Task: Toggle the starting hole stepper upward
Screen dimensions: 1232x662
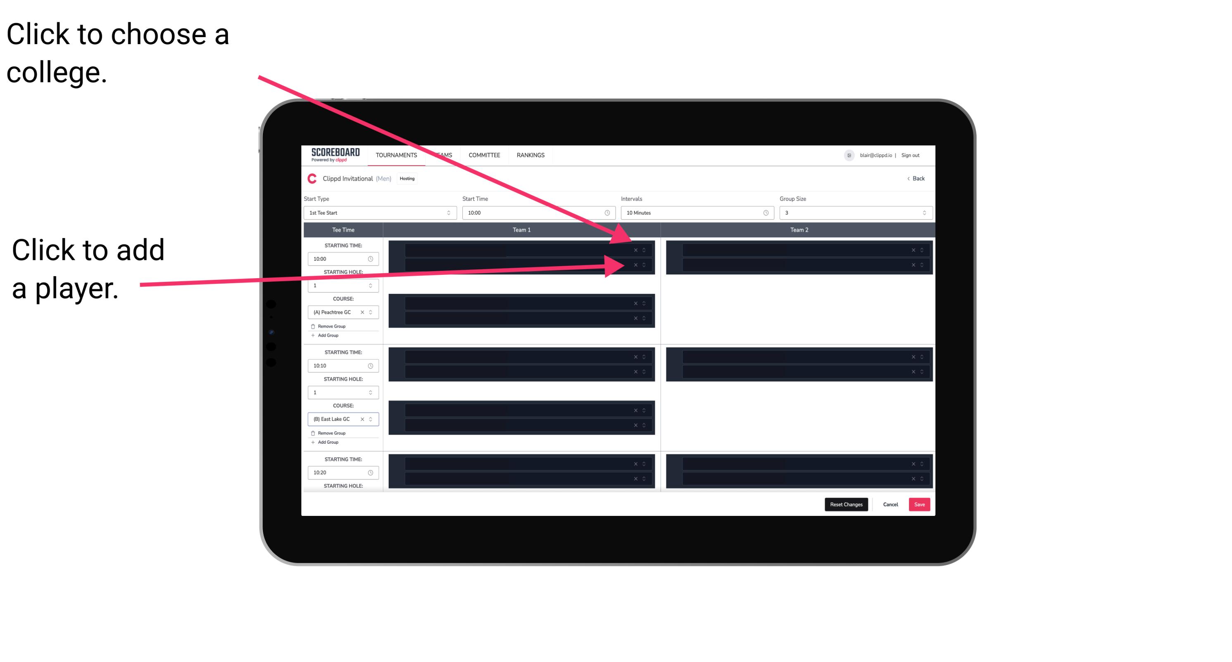Action: [371, 284]
